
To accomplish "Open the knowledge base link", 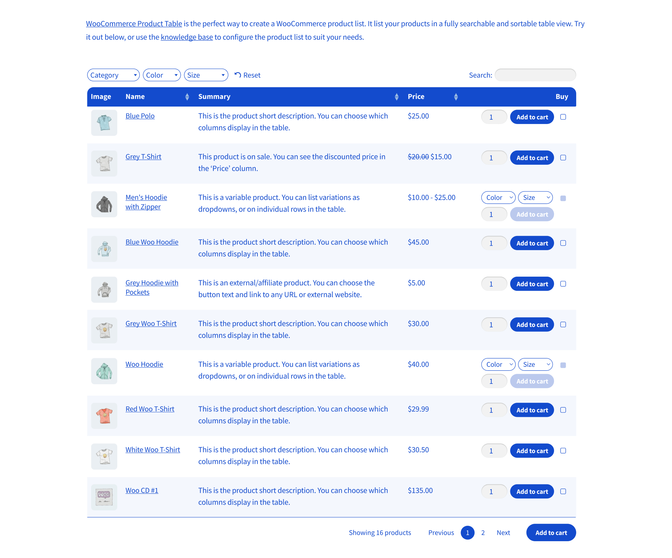I will point(187,37).
